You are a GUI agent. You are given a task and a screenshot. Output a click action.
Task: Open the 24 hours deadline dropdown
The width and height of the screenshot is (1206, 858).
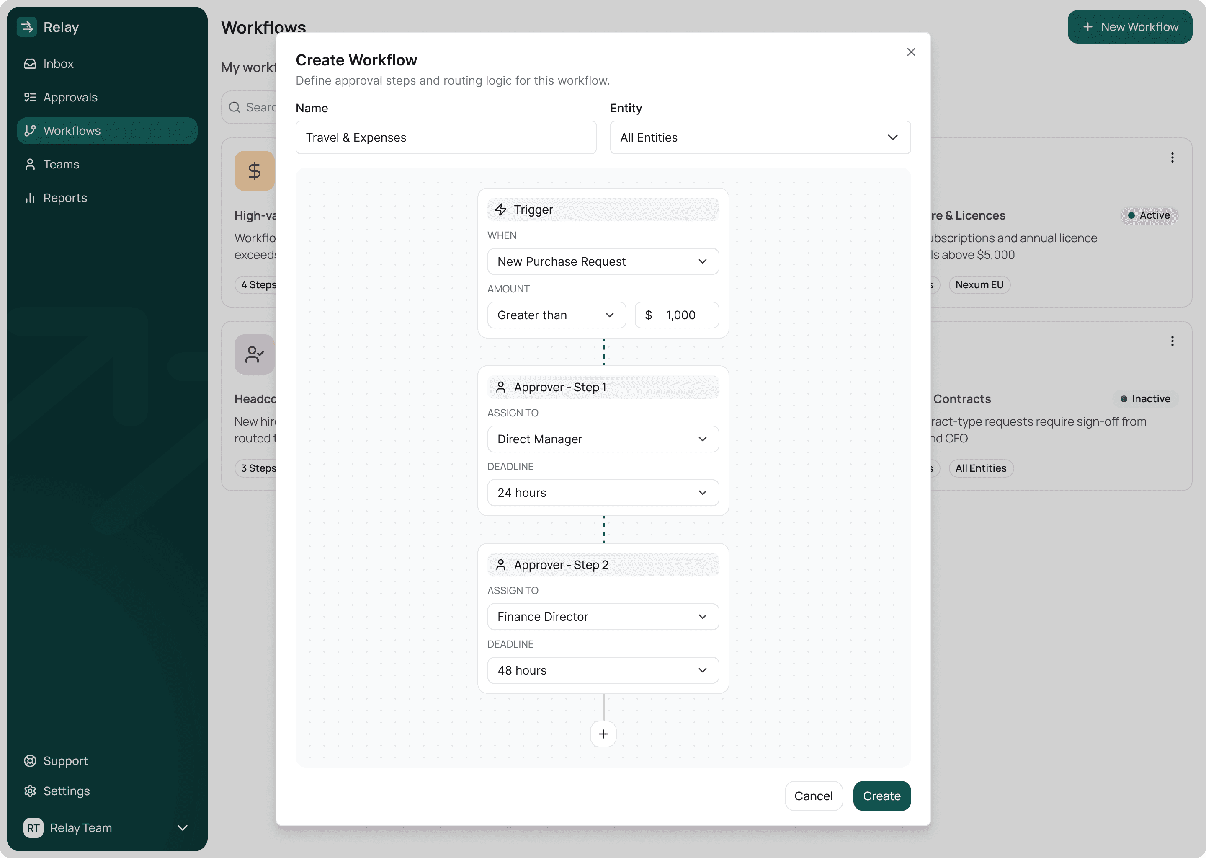coord(603,492)
